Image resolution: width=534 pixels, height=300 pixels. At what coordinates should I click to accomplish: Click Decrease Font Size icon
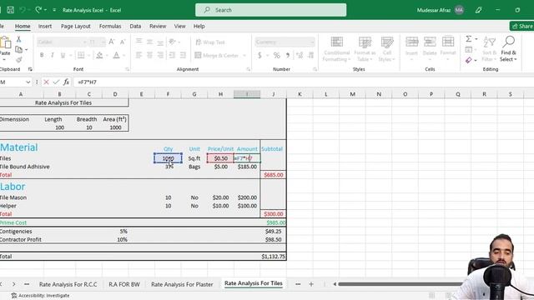click(123, 42)
